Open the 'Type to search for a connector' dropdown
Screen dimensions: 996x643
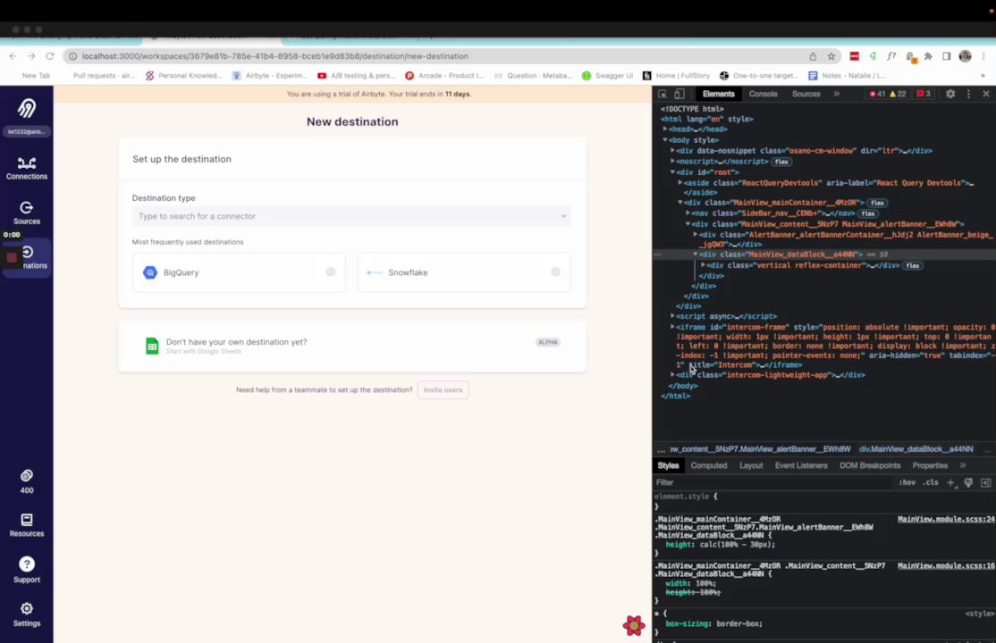pyautogui.click(x=351, y=216)
